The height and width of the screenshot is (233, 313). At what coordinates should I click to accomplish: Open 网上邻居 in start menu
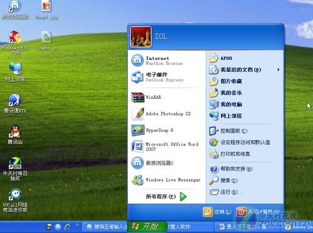245,116
